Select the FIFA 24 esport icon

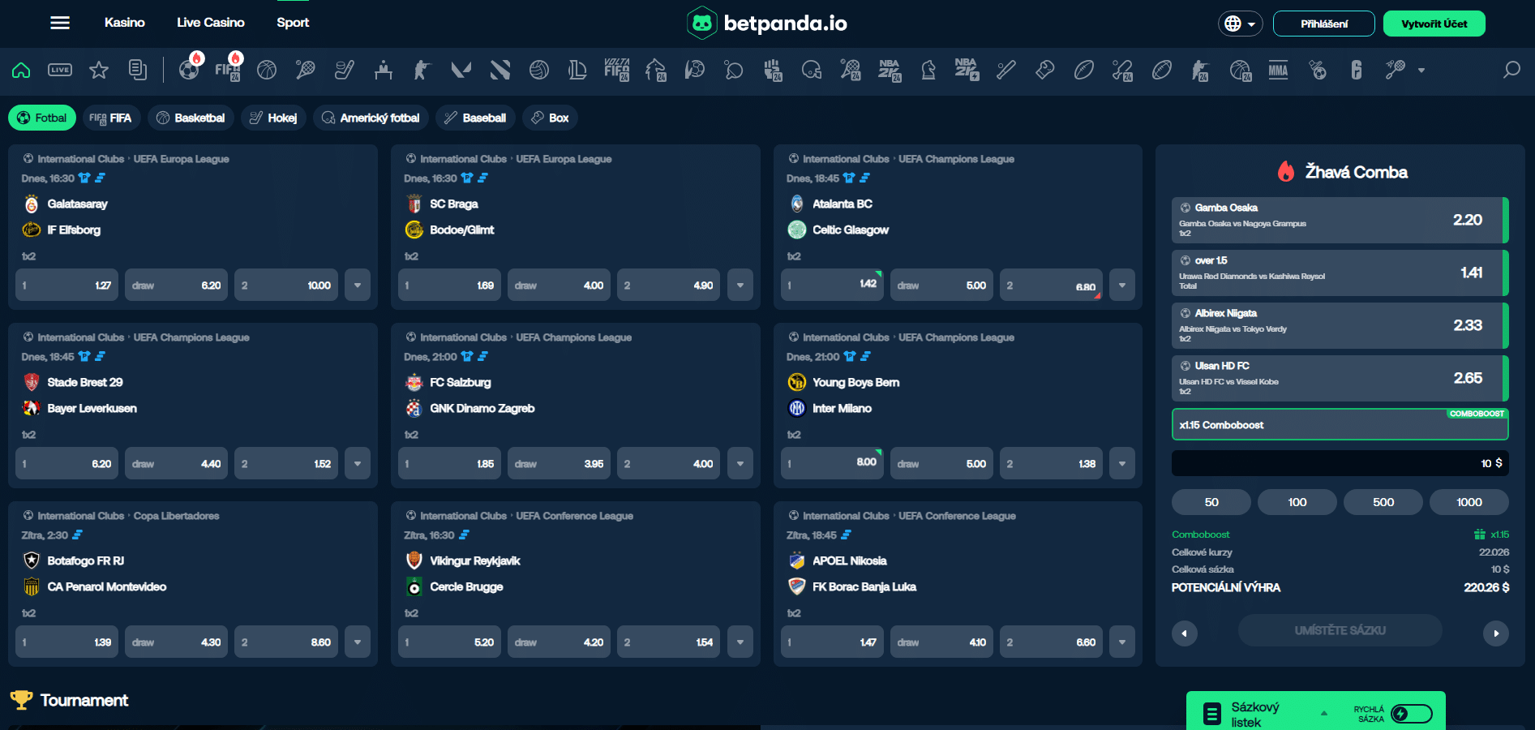click(x=228, y=71)
